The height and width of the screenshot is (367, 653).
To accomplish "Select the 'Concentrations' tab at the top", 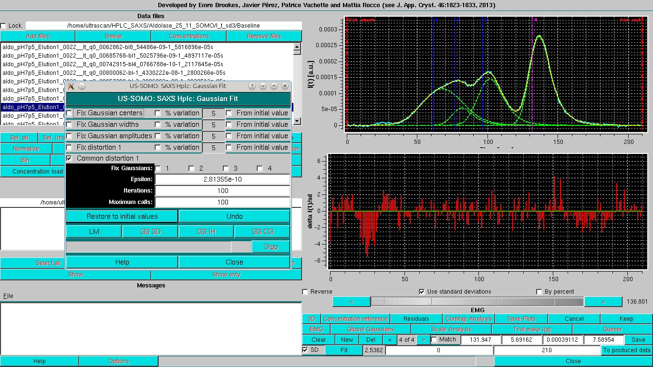I will point(188,36).
